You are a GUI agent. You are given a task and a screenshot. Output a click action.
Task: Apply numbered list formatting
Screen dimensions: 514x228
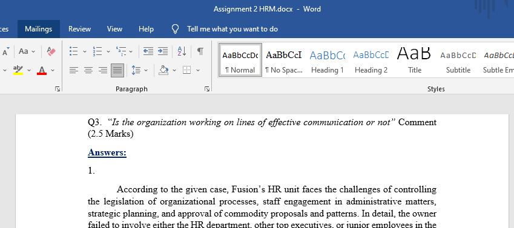point(97,51)
